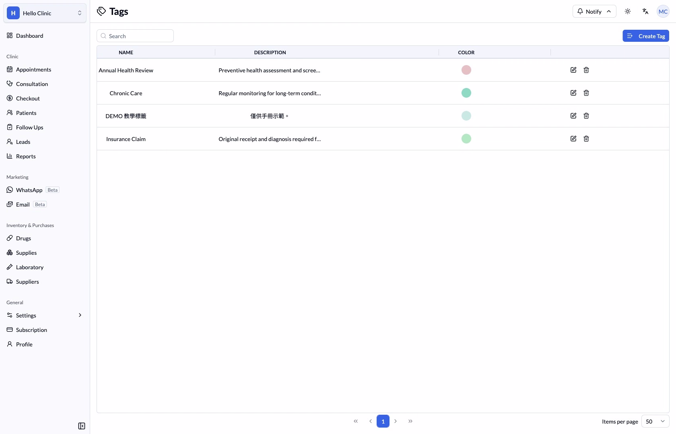Delete the Chronic Care tag
The height and width of the screenshot is (434, 676).
[x=586, y=93]
